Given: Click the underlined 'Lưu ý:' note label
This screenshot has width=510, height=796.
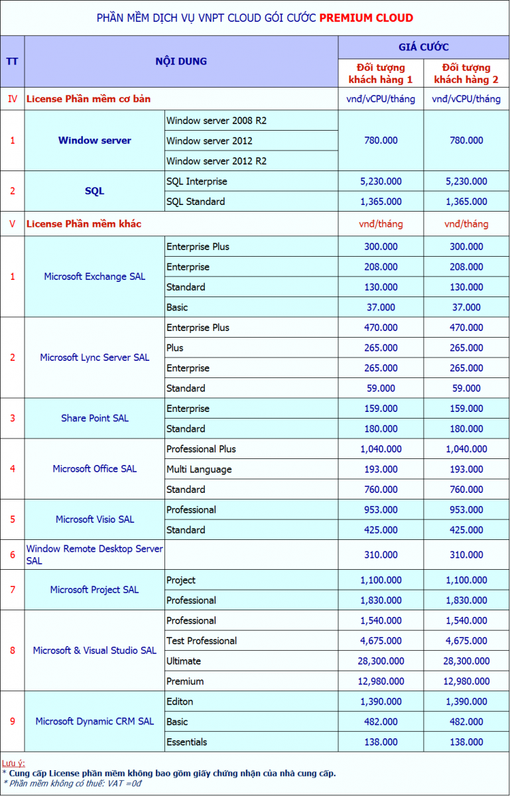Looking at the screenshot, I should click(x=13, y=763).
